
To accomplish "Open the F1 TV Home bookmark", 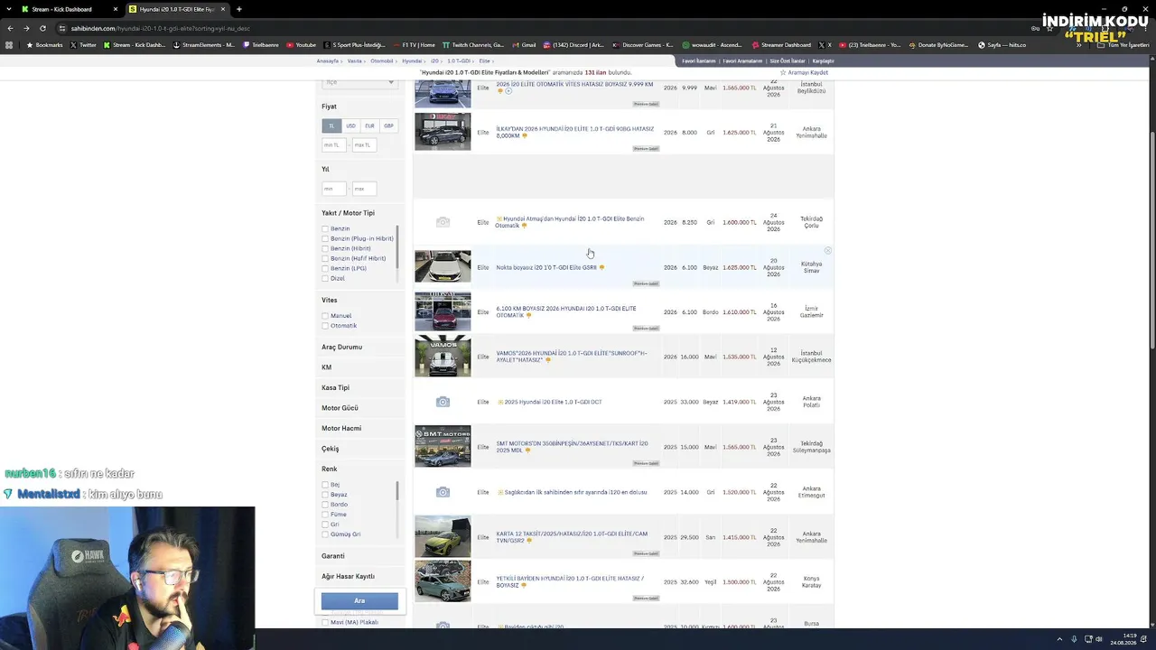I will 415,45.
